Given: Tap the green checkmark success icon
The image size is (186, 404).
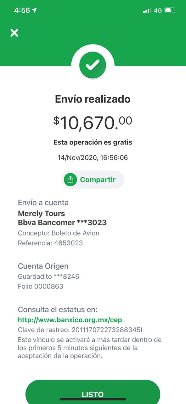Looking at the screenshot, I should click(93, 65).
